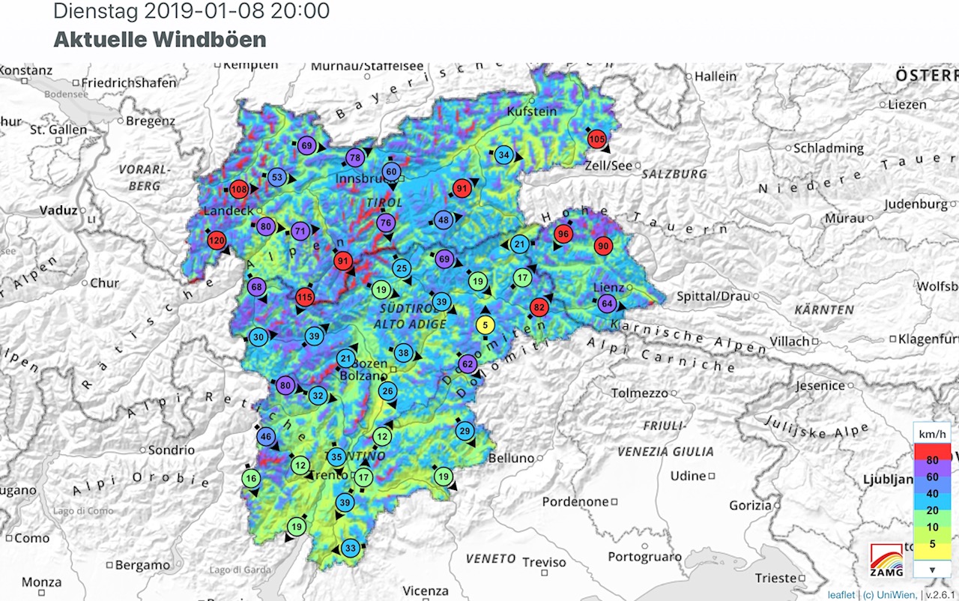The width and height of the screenshot is (959, 601).
Task: Click the 38 km/h wind marker
Action: [403, 353]
